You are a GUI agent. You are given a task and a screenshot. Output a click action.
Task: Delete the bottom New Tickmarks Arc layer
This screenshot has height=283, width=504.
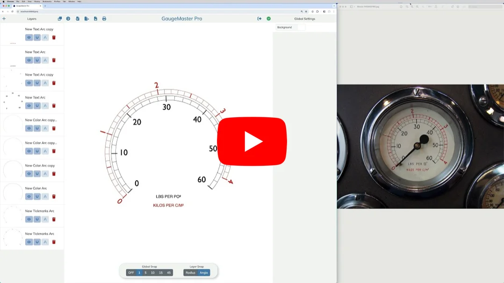pos(54,242)
